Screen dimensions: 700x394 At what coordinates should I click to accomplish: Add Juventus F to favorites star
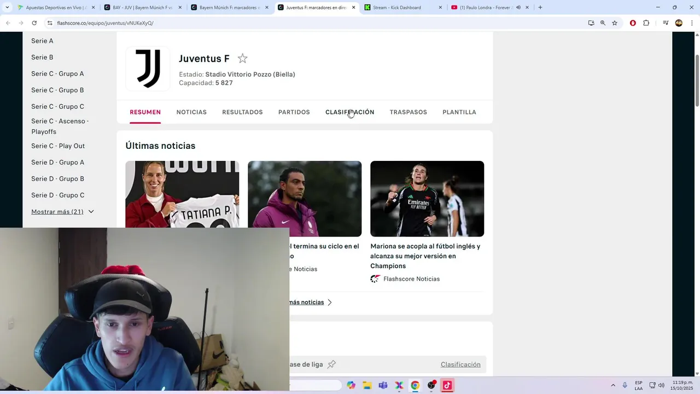242,59
